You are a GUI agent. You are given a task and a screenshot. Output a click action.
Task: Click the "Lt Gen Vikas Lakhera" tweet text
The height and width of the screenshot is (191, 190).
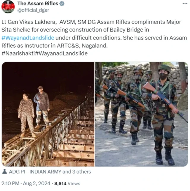29,22
